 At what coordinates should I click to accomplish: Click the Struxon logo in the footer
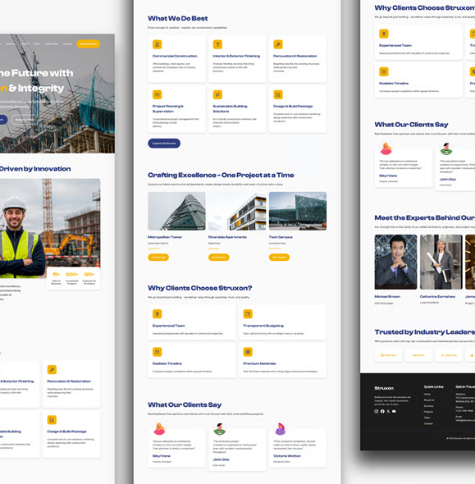click(384, 388)
